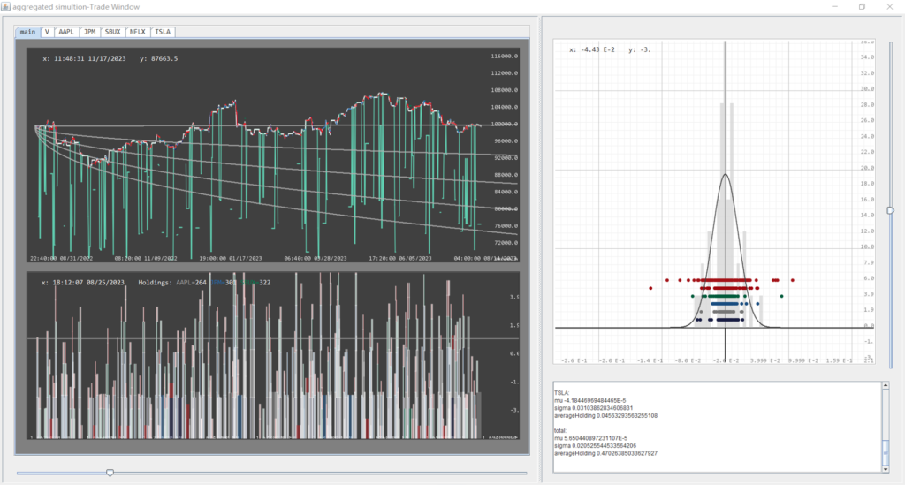Image resolution: width=905 pixels, height=485 pixels.
Task: Open the V stock tab
Action: tap(48, 32)
